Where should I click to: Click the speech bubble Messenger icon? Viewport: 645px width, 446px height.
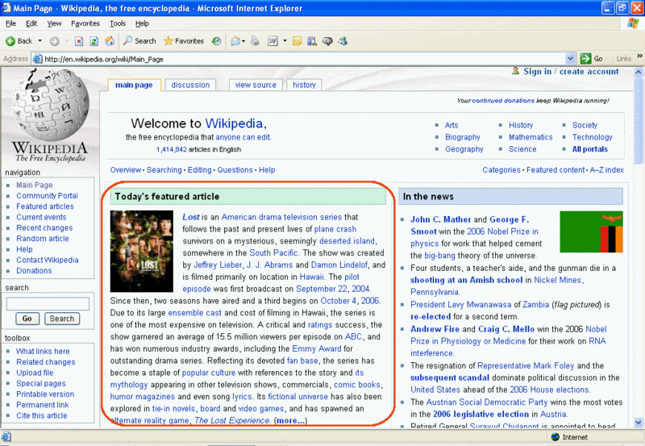pyautogui.click(x=327, y=41)
